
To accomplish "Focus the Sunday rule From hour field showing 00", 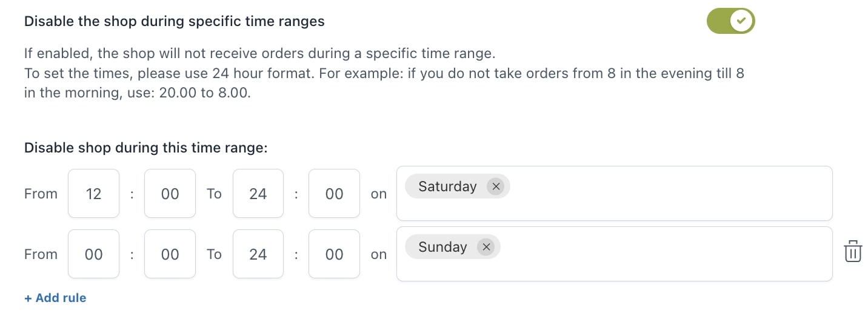I will point(93,254).
